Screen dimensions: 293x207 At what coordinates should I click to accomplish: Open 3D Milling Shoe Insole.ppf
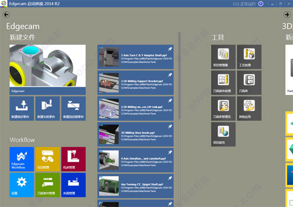pyautogui.click(x=135, y=134)
